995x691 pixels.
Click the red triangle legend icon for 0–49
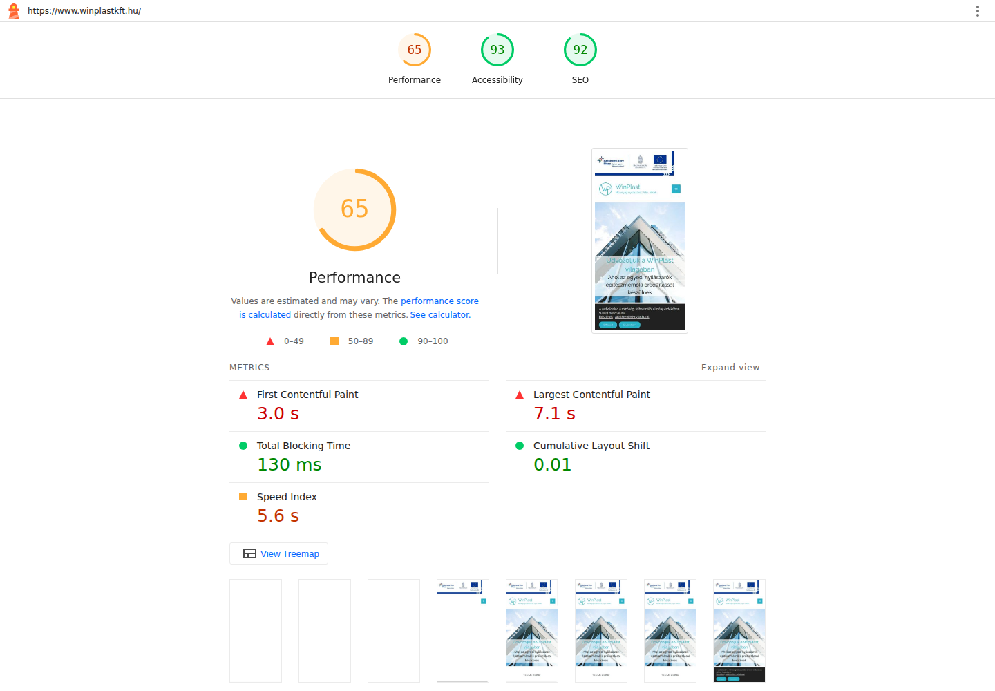coord(270,341)
